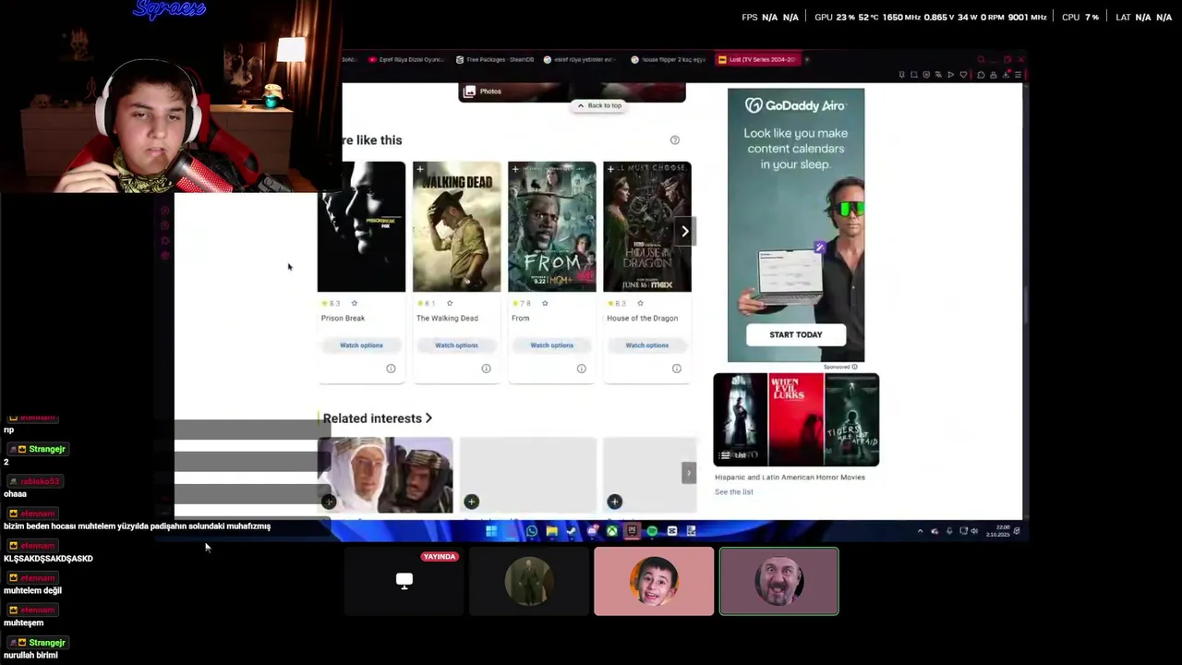Screen dimensions: 1182x665
Task: Expand Related interests section
Action: [x=378, y=418]
